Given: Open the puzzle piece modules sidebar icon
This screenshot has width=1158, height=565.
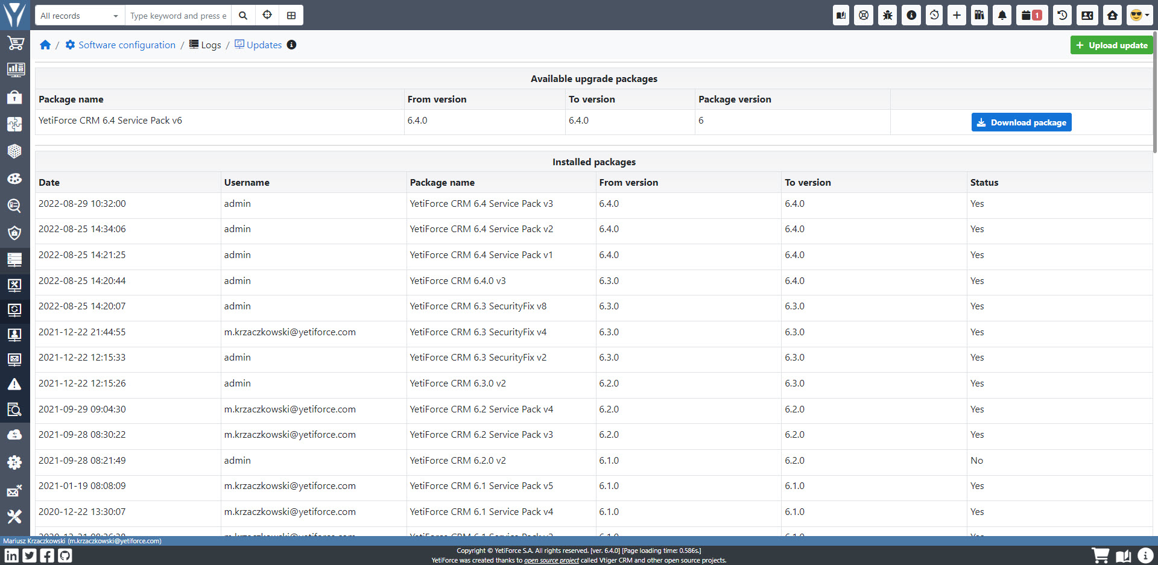Looking at the screenshot, I should pos(15,124).
